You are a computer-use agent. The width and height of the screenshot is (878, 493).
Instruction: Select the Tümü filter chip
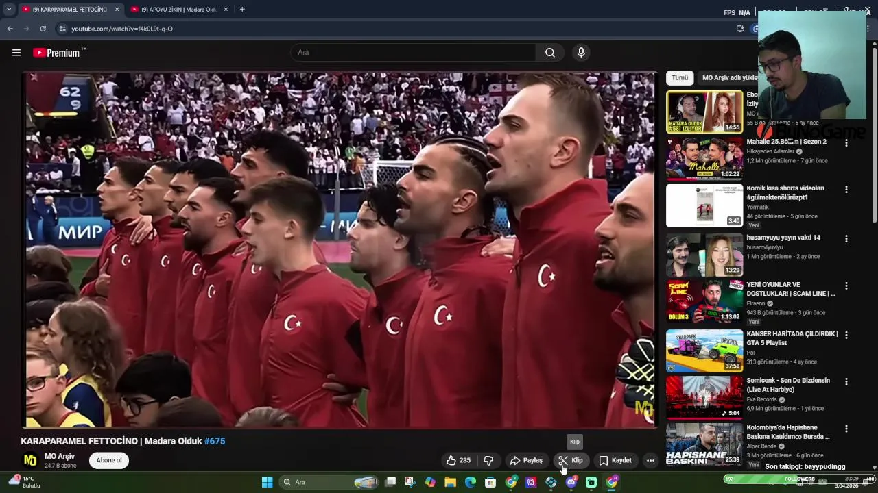click(x=680, y=78)
